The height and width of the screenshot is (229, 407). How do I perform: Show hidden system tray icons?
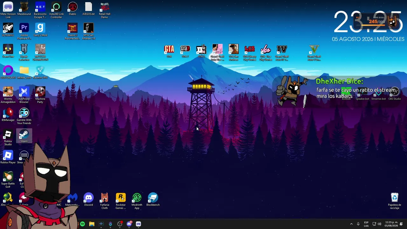[351, 224]
